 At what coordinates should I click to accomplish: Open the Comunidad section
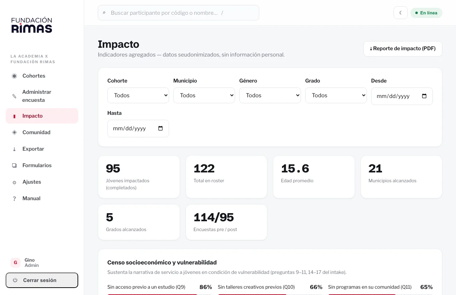(42, 132)
